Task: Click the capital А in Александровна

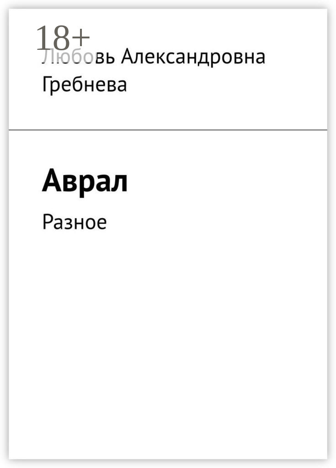Action: [x=127, y=56]
